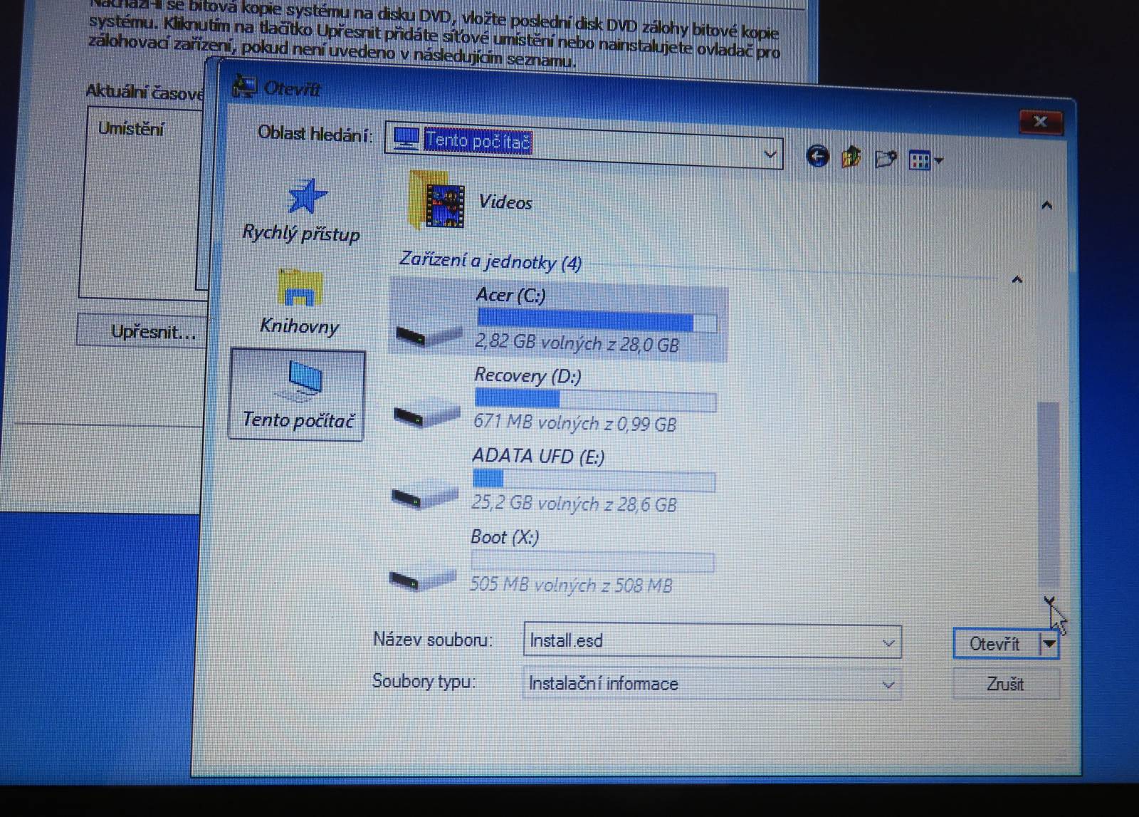This screenshot has width=1139, height=817.
Task: Open Knihovny in the sidebar
Action: point(300,302)
